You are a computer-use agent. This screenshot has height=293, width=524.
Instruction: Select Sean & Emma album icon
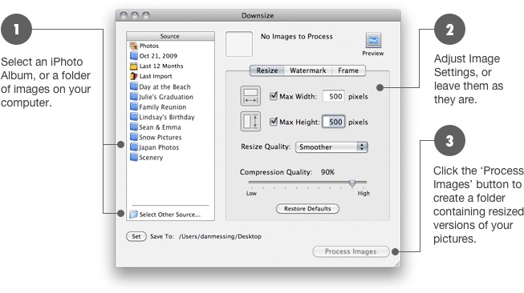(x=134, y=127)
